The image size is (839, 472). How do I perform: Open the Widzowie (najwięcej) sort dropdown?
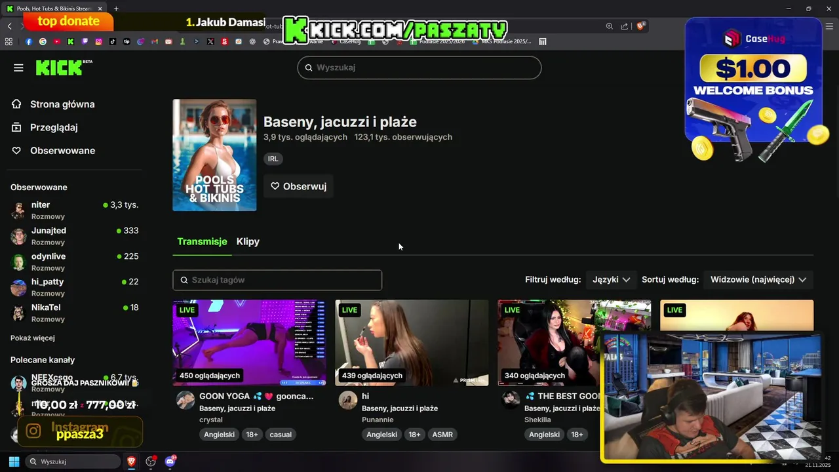pyautogui.click(x=758, y=279)
